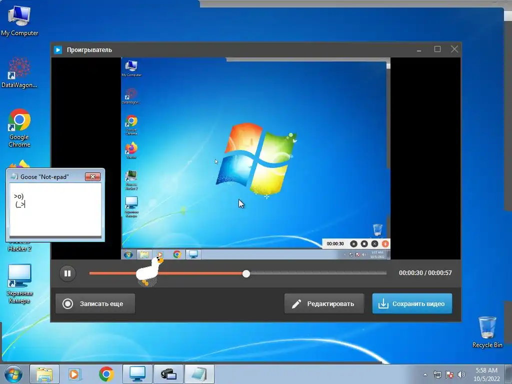
Task: Click the recorded video preview area
Action: (x=255, y=158)
